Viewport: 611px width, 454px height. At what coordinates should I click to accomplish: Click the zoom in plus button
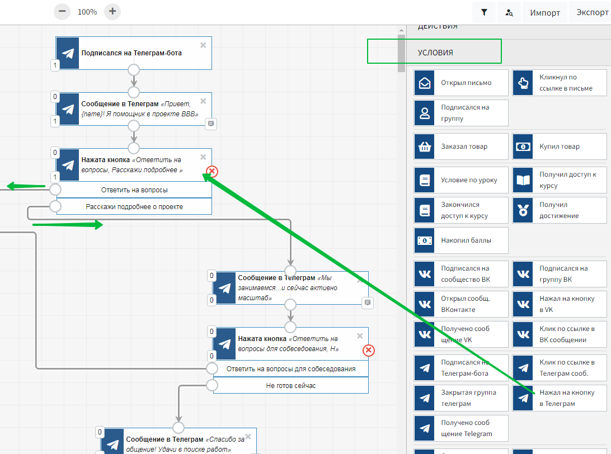pyautogui.click(x=112, y=11)
